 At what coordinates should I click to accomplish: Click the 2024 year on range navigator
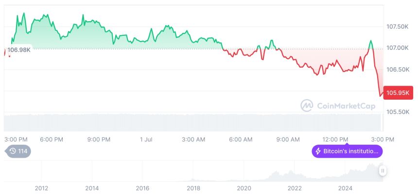click(x=345, y=188)
